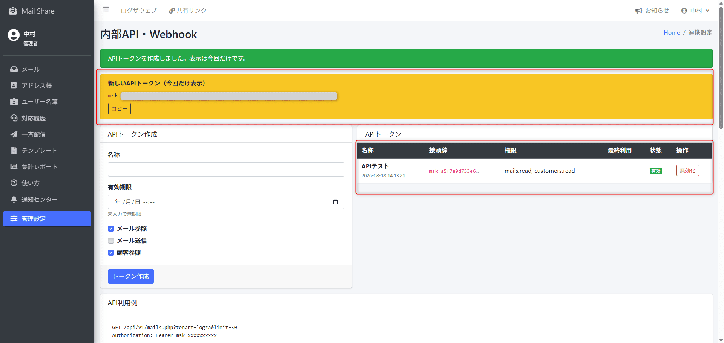Open アドレス帳 in the sidebar menu
This screenshot has height=343, width=724.
[47, 85]
